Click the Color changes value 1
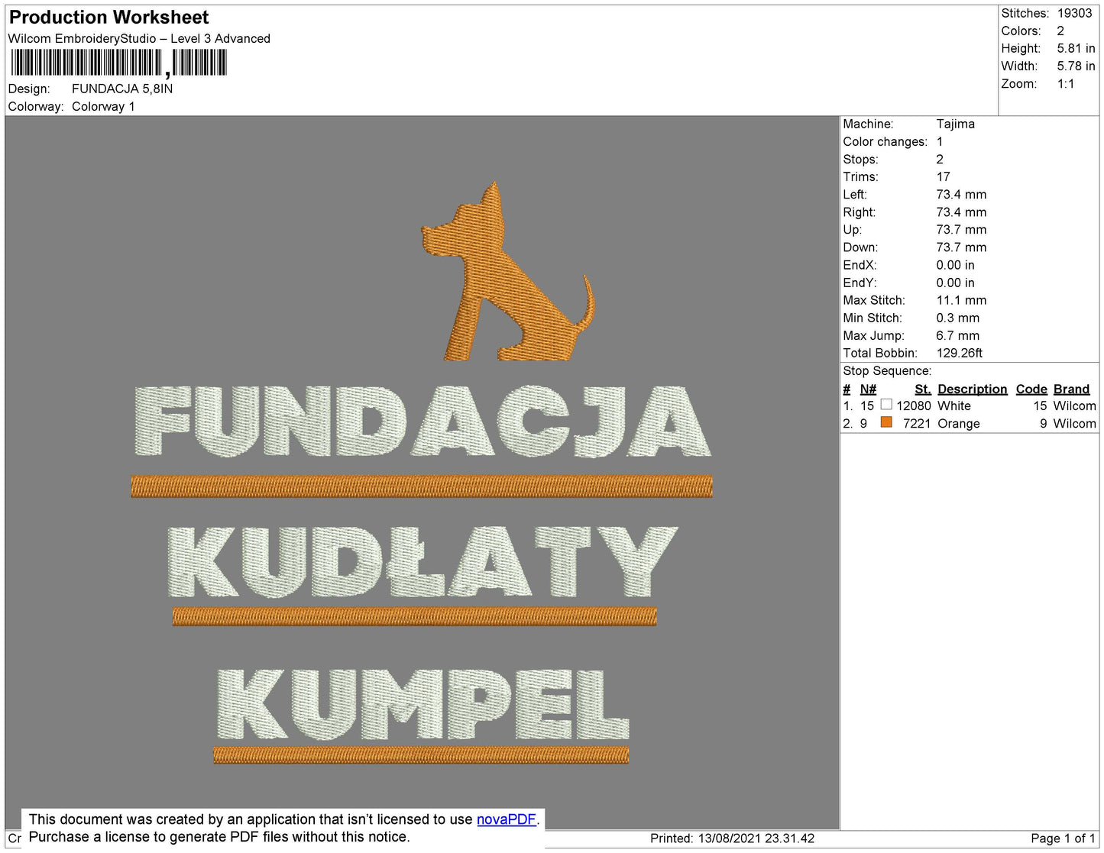Screen dimensions: 1104x853 pos(940,142)
